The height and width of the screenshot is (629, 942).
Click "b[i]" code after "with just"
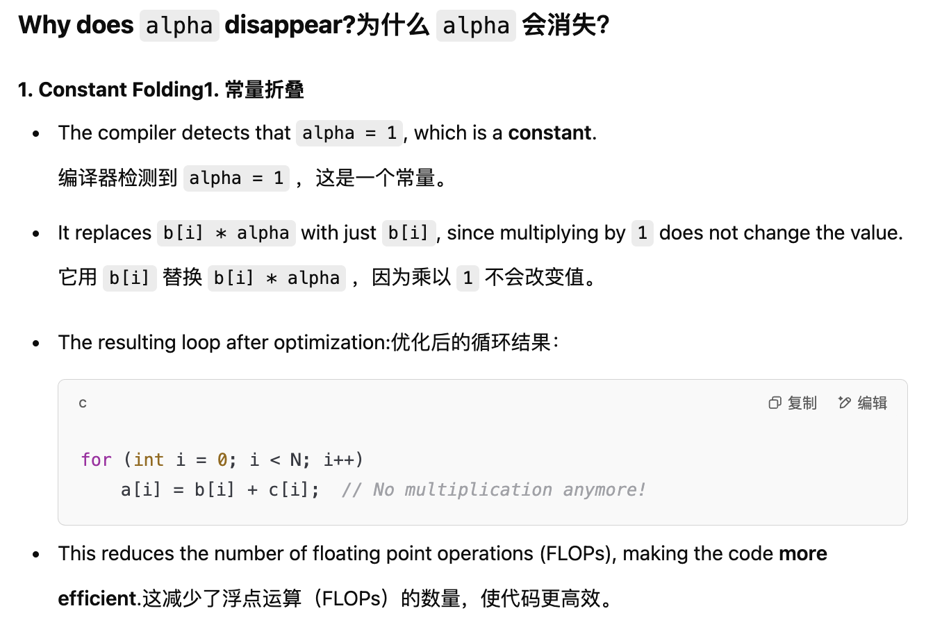pyautogui.click(x=409, y=233)
